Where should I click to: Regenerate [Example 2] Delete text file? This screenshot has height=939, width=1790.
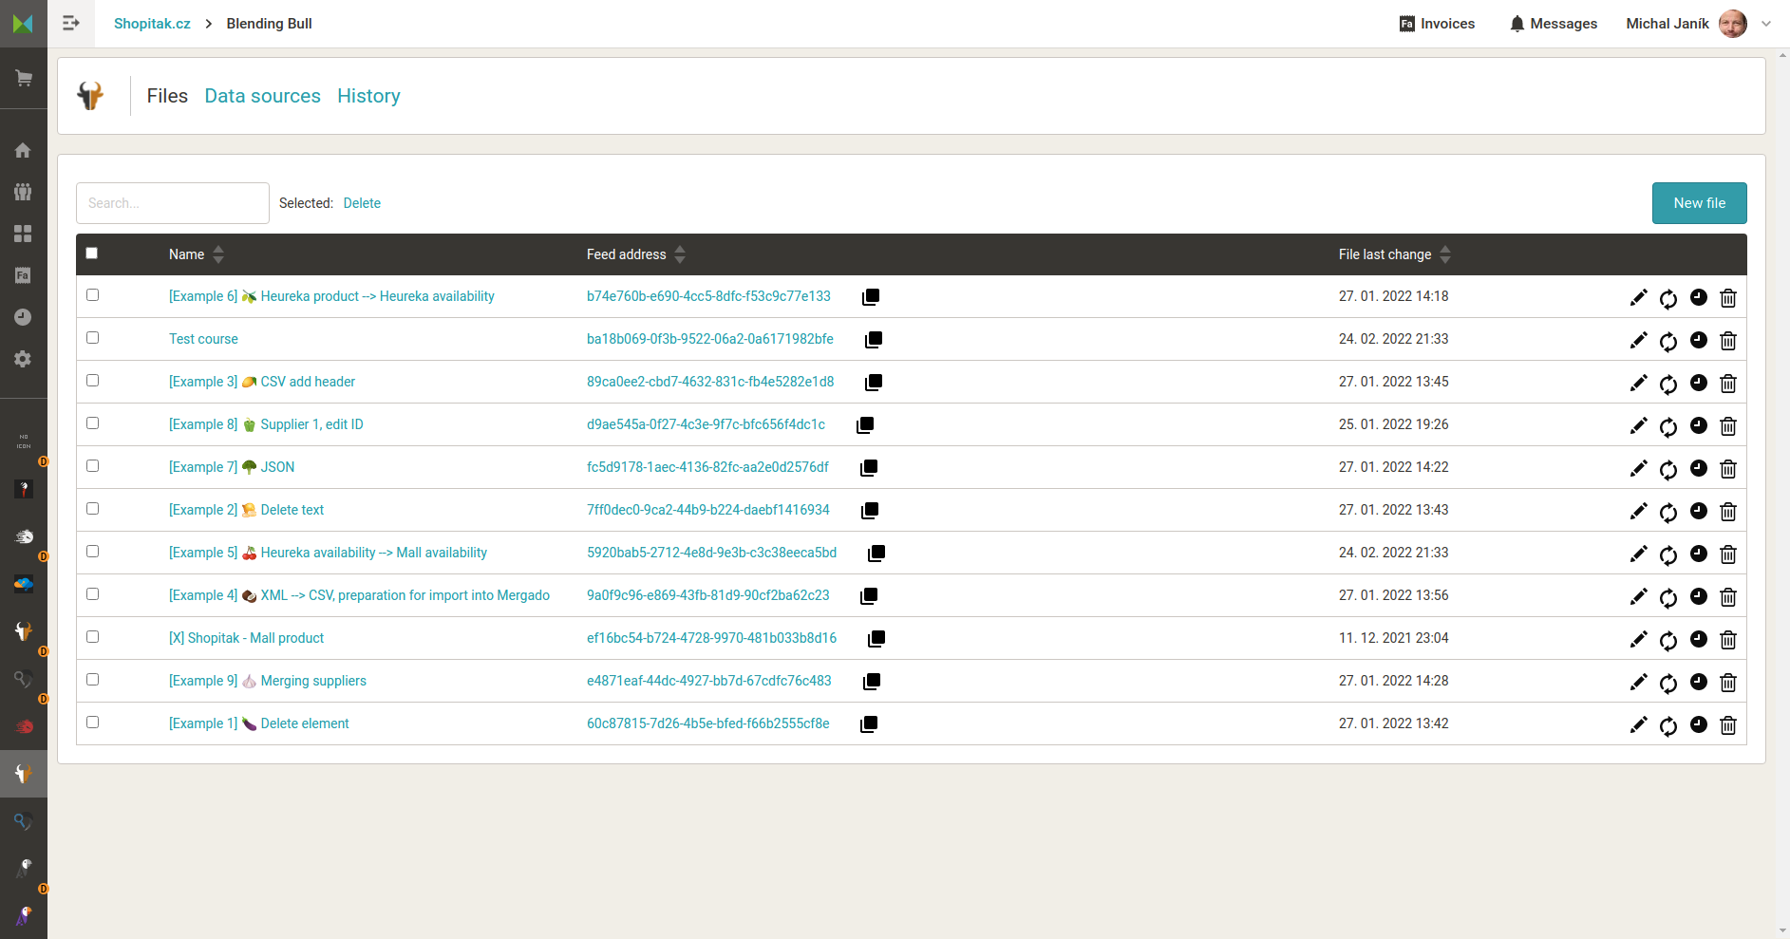(1668, 513)
